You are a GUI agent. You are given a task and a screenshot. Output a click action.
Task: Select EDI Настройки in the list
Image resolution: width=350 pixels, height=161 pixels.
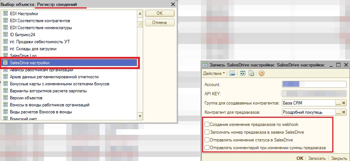(x=69, y=14)
